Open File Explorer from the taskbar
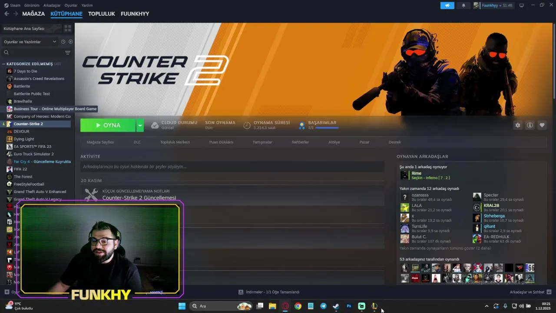Screen dimensions: 556x313 (x=272, y=306)
